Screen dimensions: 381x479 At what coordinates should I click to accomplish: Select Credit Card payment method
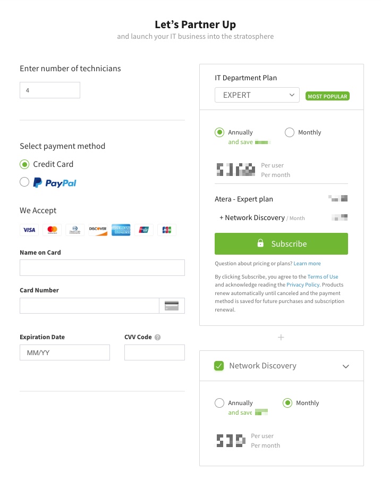pos(24,164)
